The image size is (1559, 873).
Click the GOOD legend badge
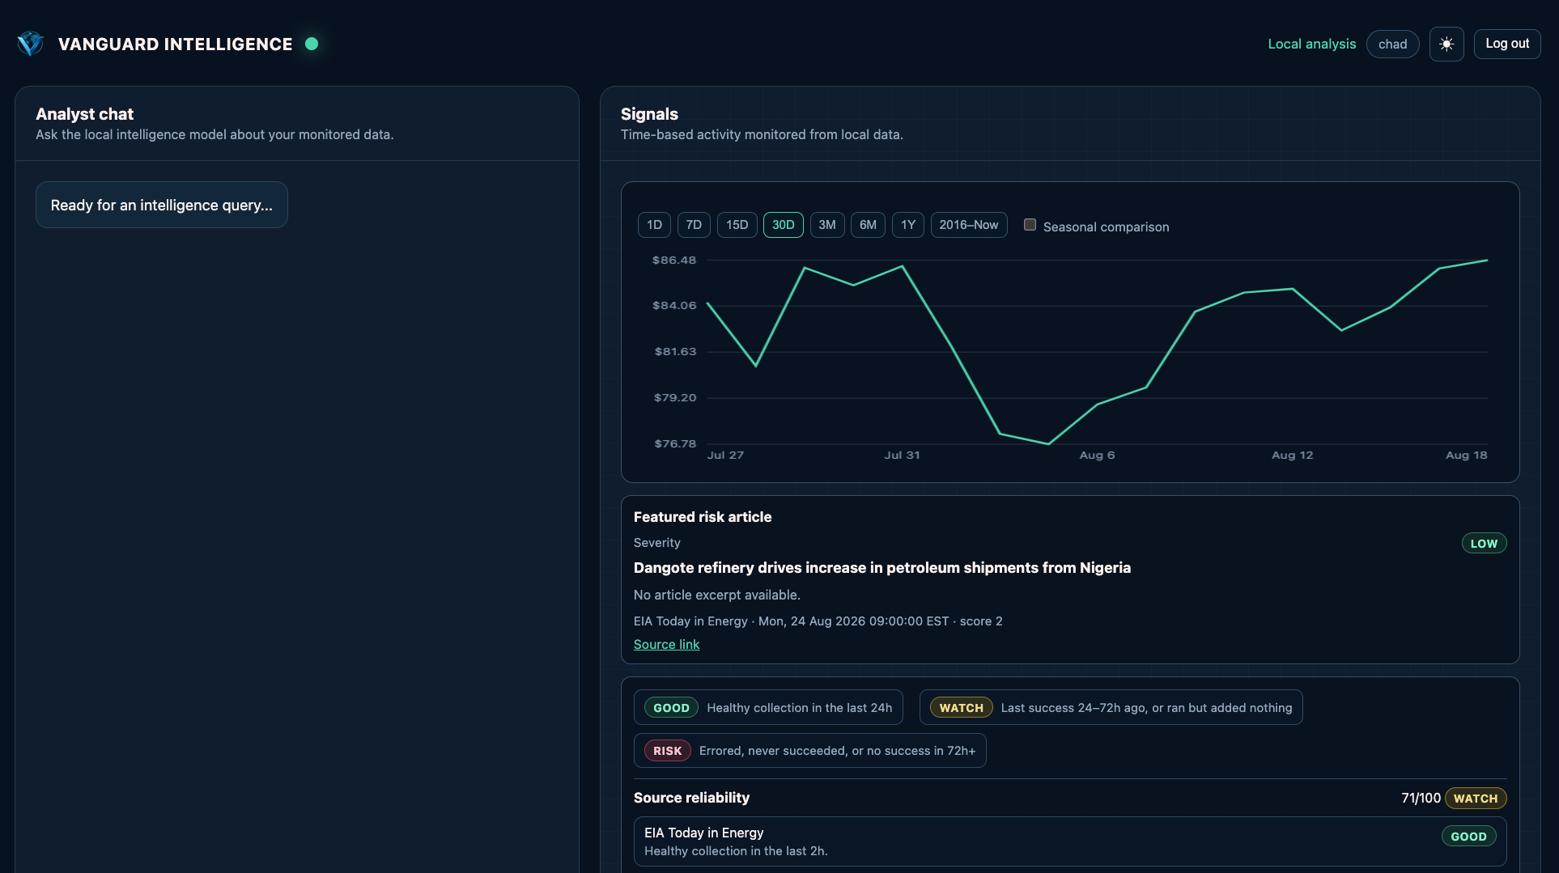pos(671,708)
